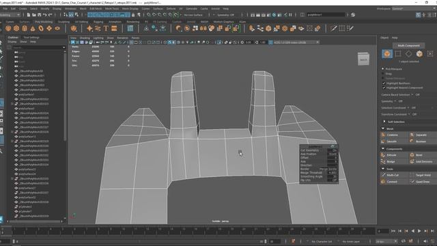
Task: Click the Extrude button
Action: (394, 155)
